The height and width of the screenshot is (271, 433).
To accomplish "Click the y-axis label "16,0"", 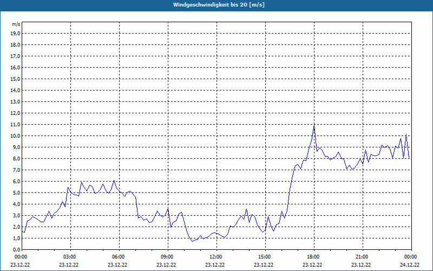I will click(x=15, y=67).
